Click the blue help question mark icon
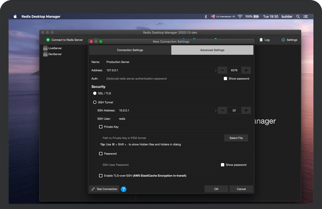 [124, 189]
